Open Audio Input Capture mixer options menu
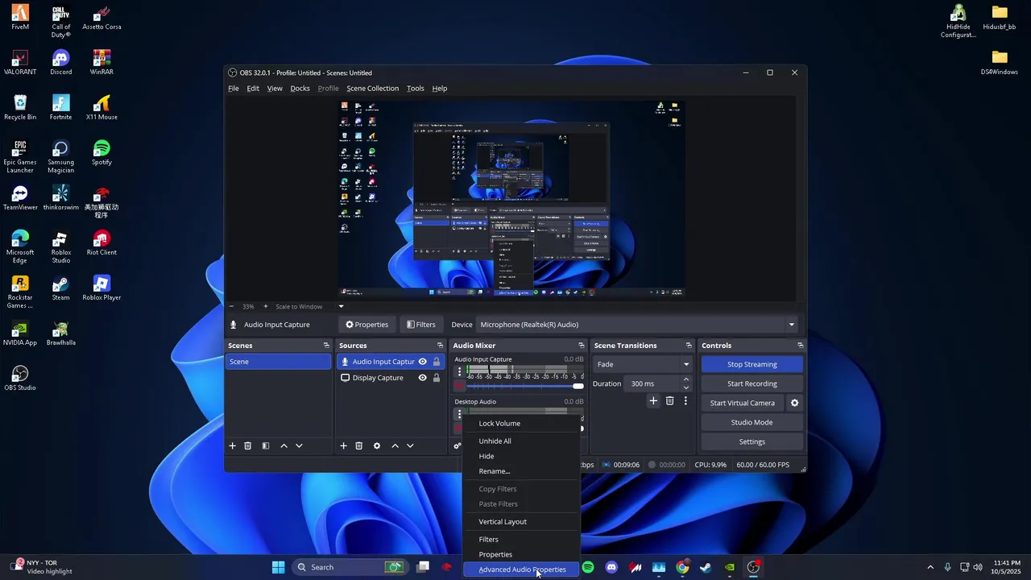Screen dimensions: 1031x580 tap(460, 372)
